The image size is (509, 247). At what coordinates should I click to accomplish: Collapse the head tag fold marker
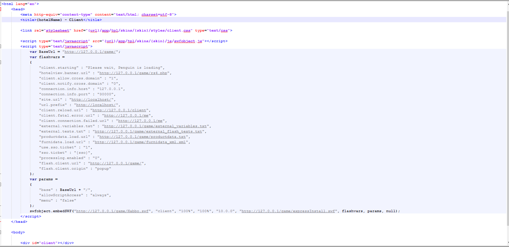(1, 9)
